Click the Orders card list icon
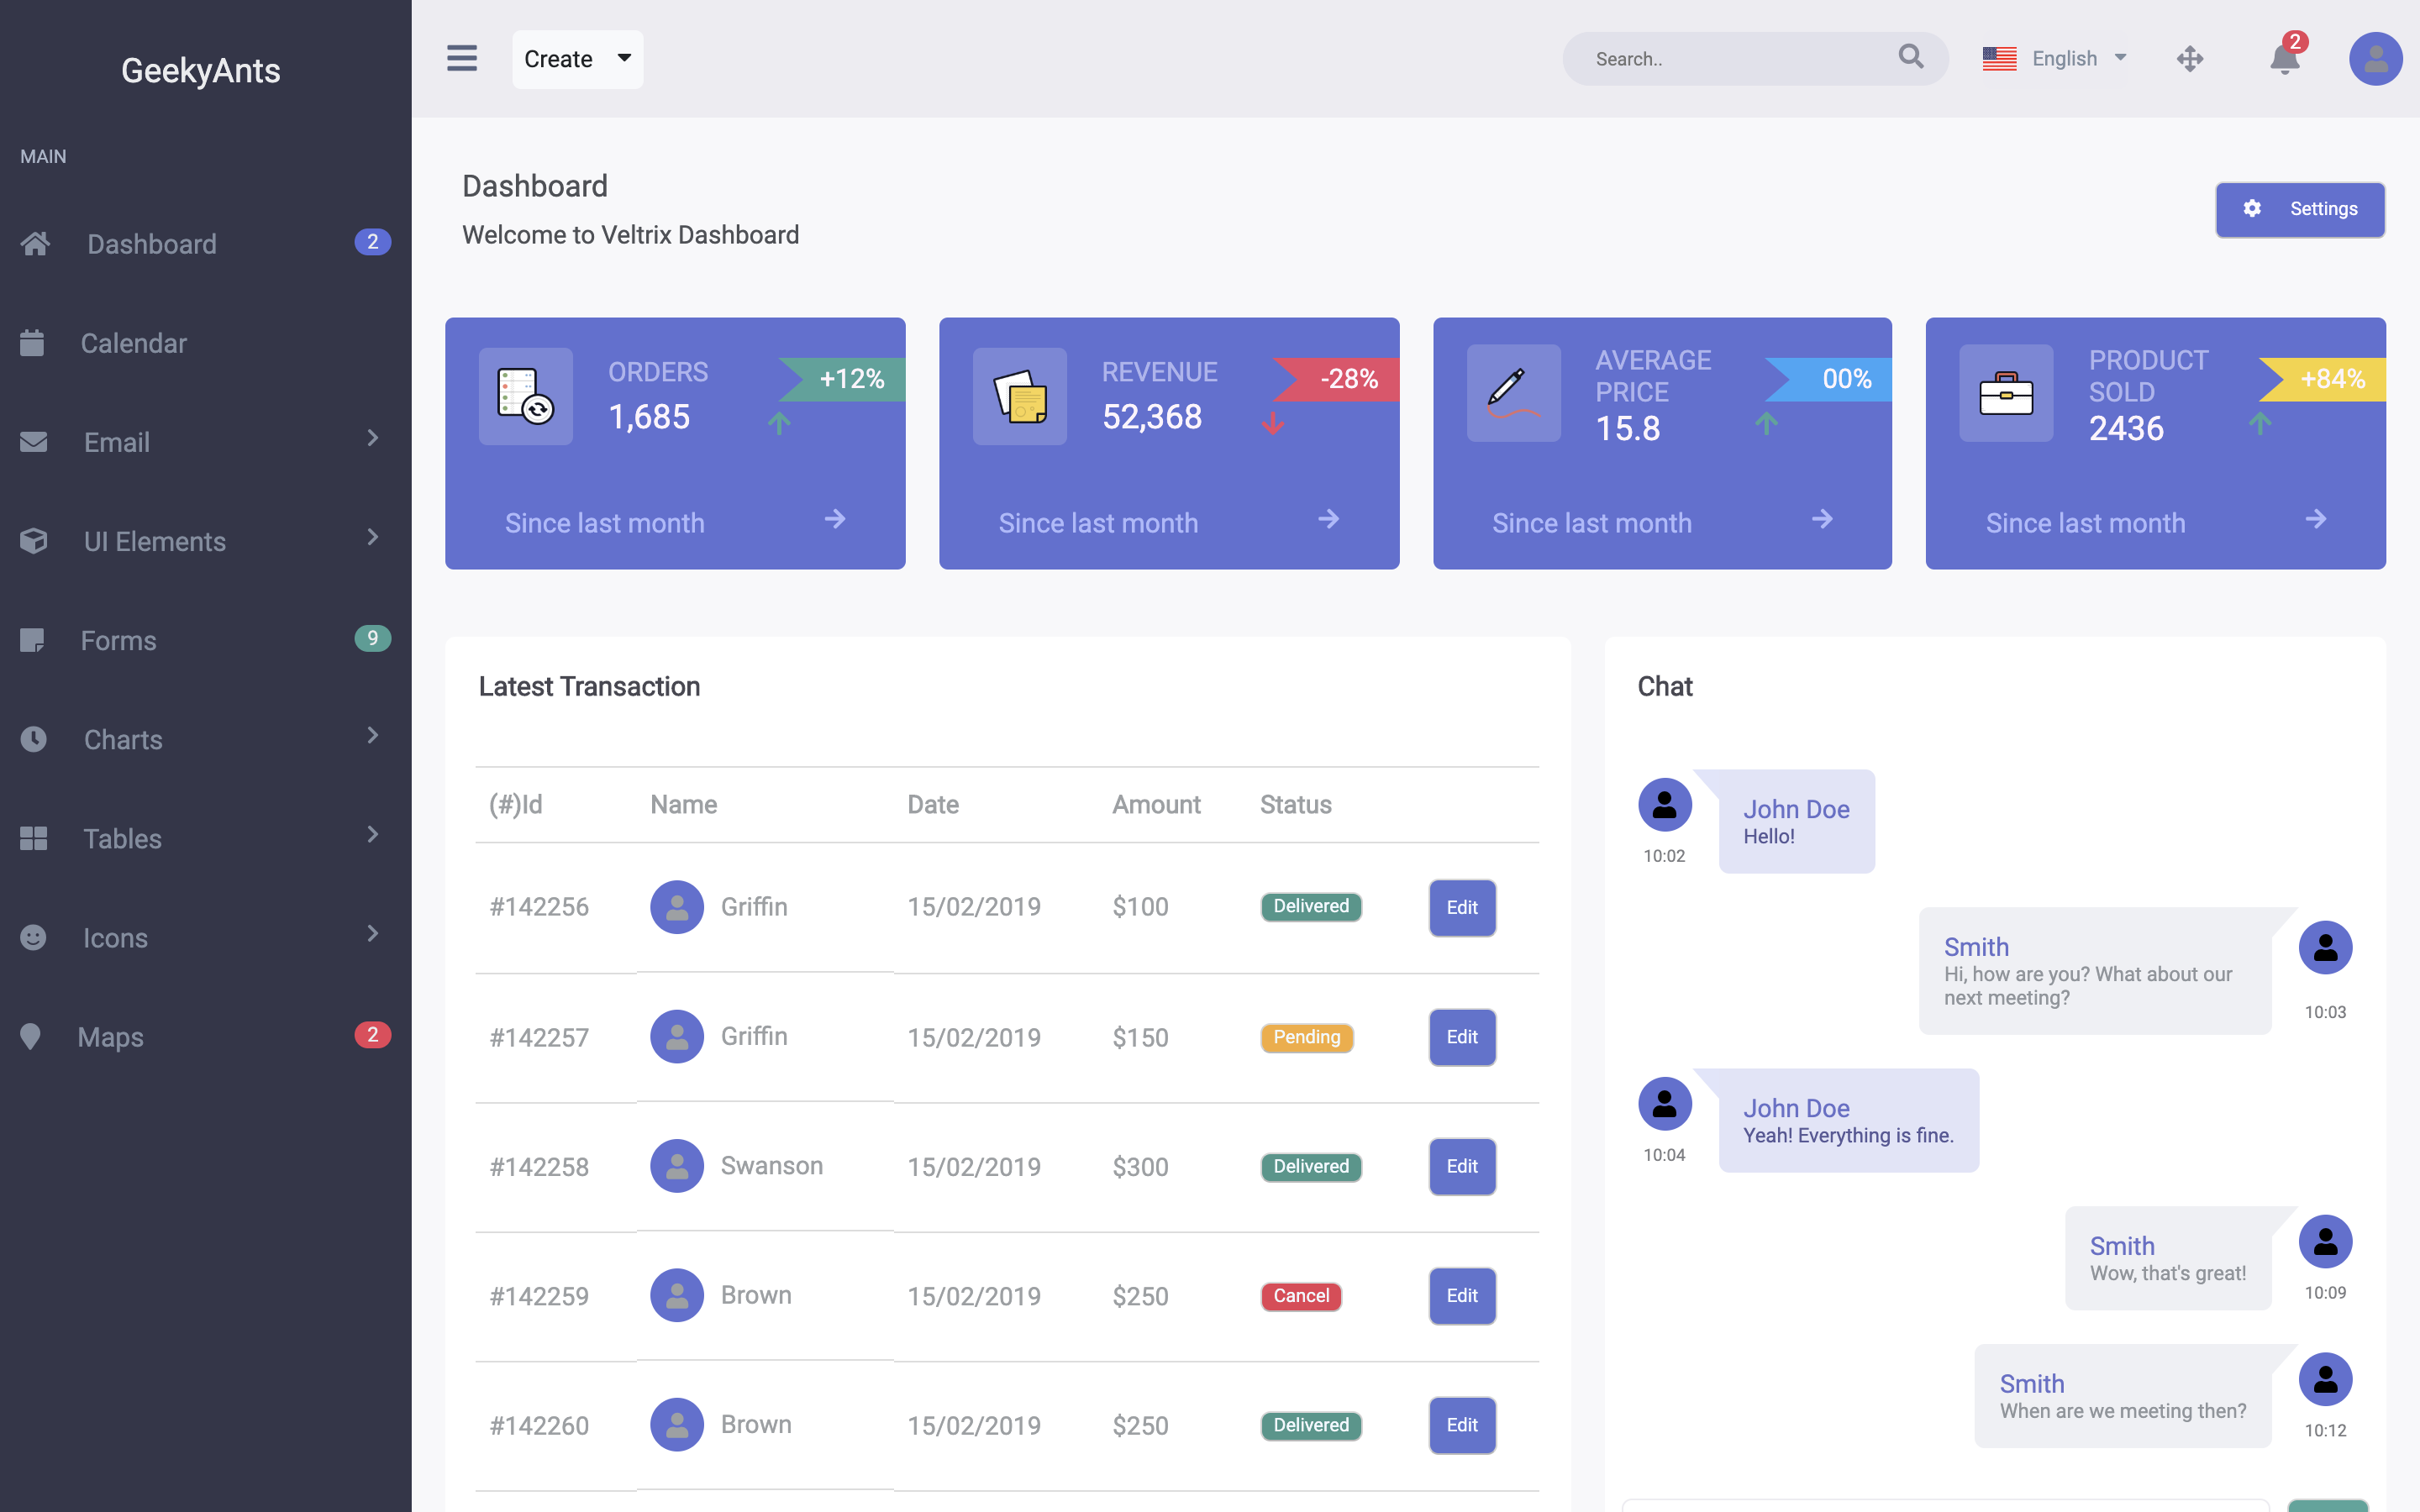 click(526, 396)
